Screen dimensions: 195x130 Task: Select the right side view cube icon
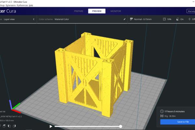(x=14, y=126)
